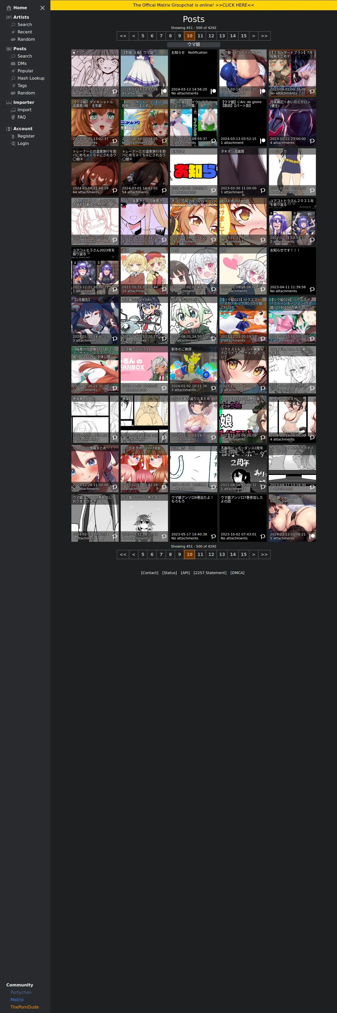Open the お知らせです！！！ post thumbnail
This screenshot has height=1013, width=337.
[x=292, y=271]
